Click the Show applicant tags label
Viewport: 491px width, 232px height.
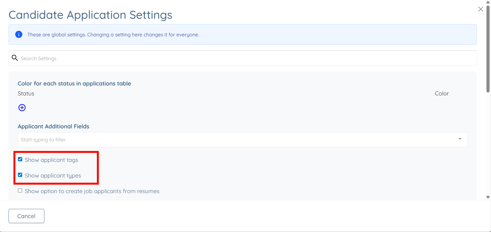[51, 160]
